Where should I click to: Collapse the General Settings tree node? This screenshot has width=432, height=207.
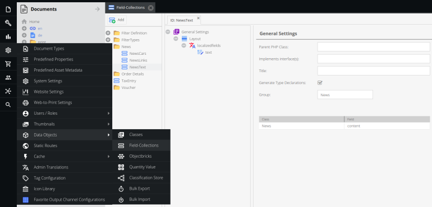tap(168, 32)
